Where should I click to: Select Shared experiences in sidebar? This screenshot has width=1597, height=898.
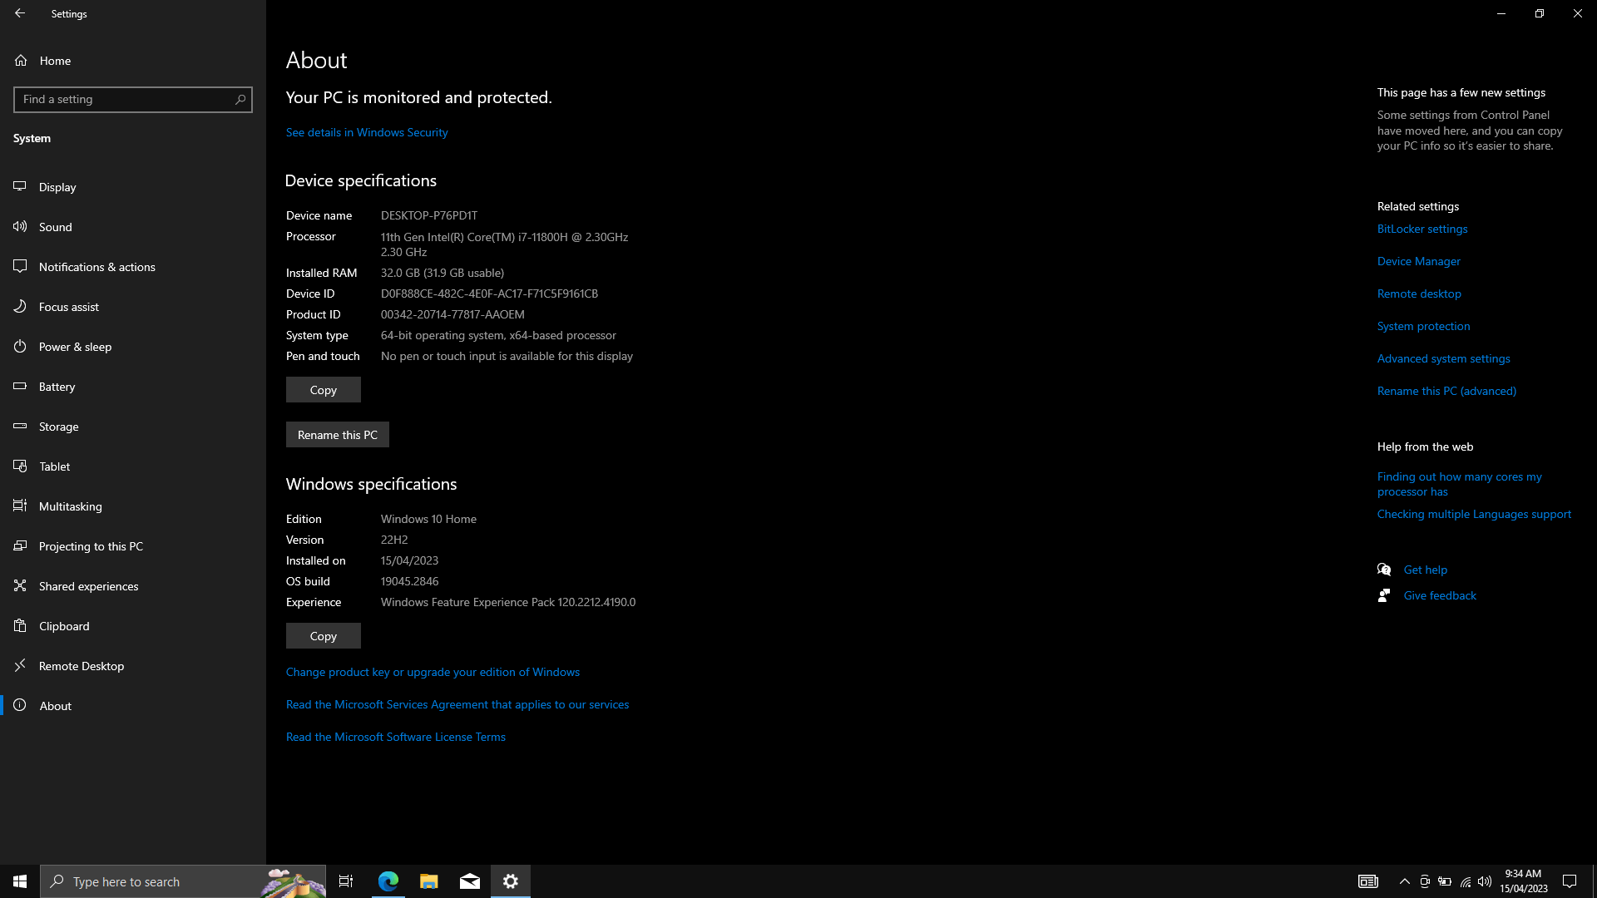133,586
